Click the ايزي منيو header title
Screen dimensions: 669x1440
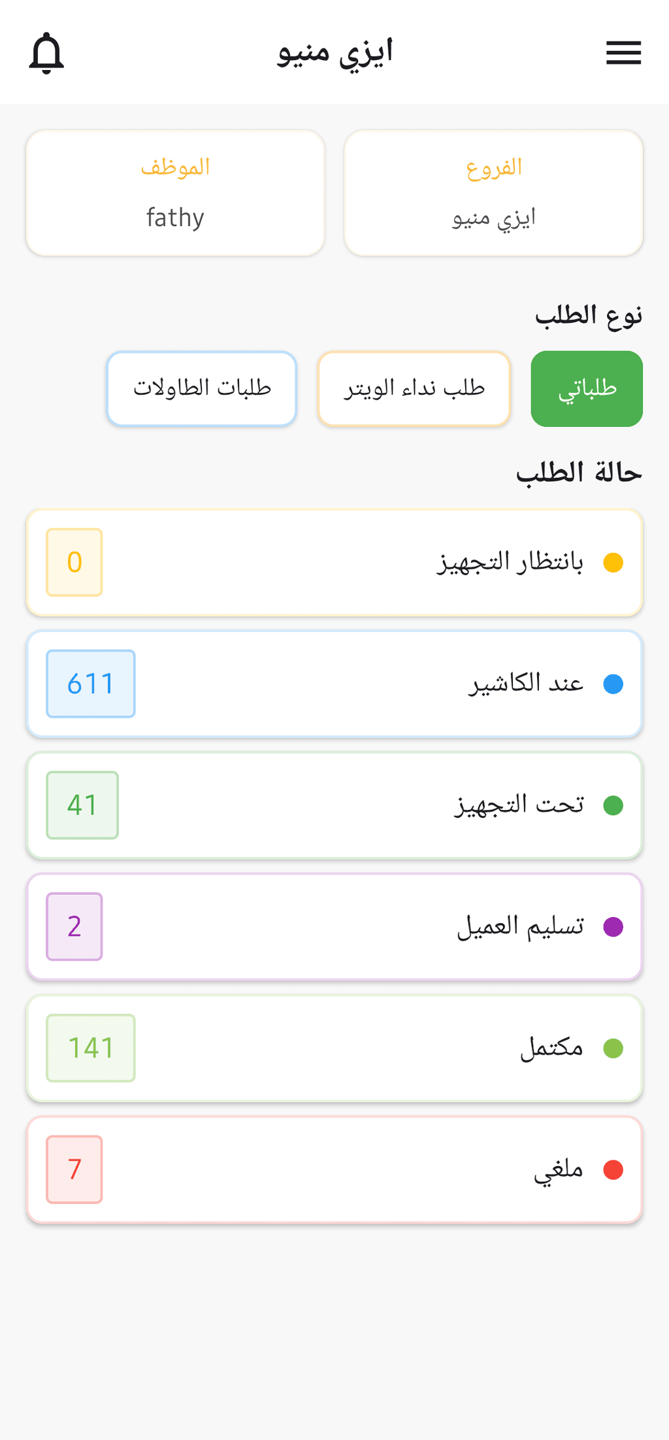334,52
